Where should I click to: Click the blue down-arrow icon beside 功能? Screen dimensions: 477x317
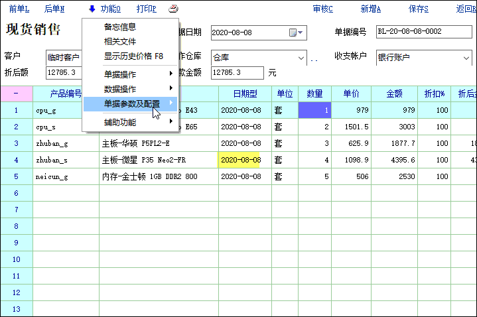click(92, 9)
